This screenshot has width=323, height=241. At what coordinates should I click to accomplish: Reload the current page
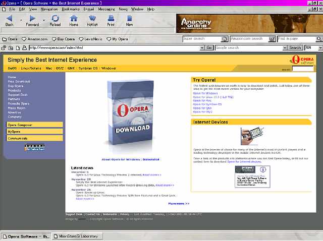[x=55, y=21]
